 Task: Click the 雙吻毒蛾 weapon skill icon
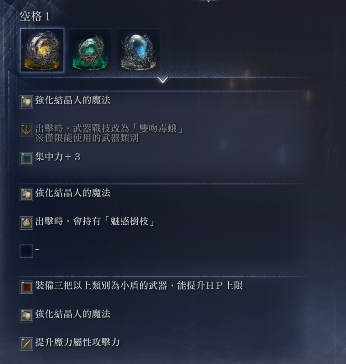[x=26, y=130]
